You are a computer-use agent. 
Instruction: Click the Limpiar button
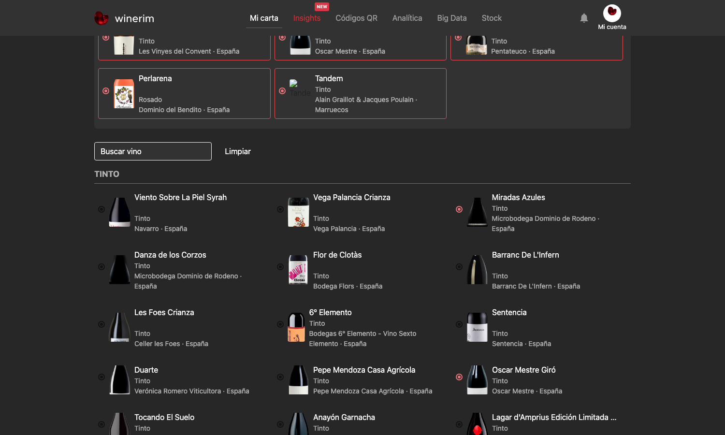tap(238, 151)
